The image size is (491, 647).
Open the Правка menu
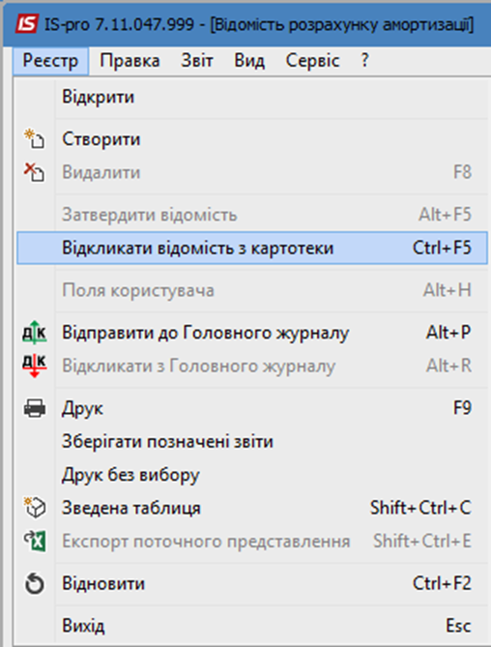click(130, 61)
